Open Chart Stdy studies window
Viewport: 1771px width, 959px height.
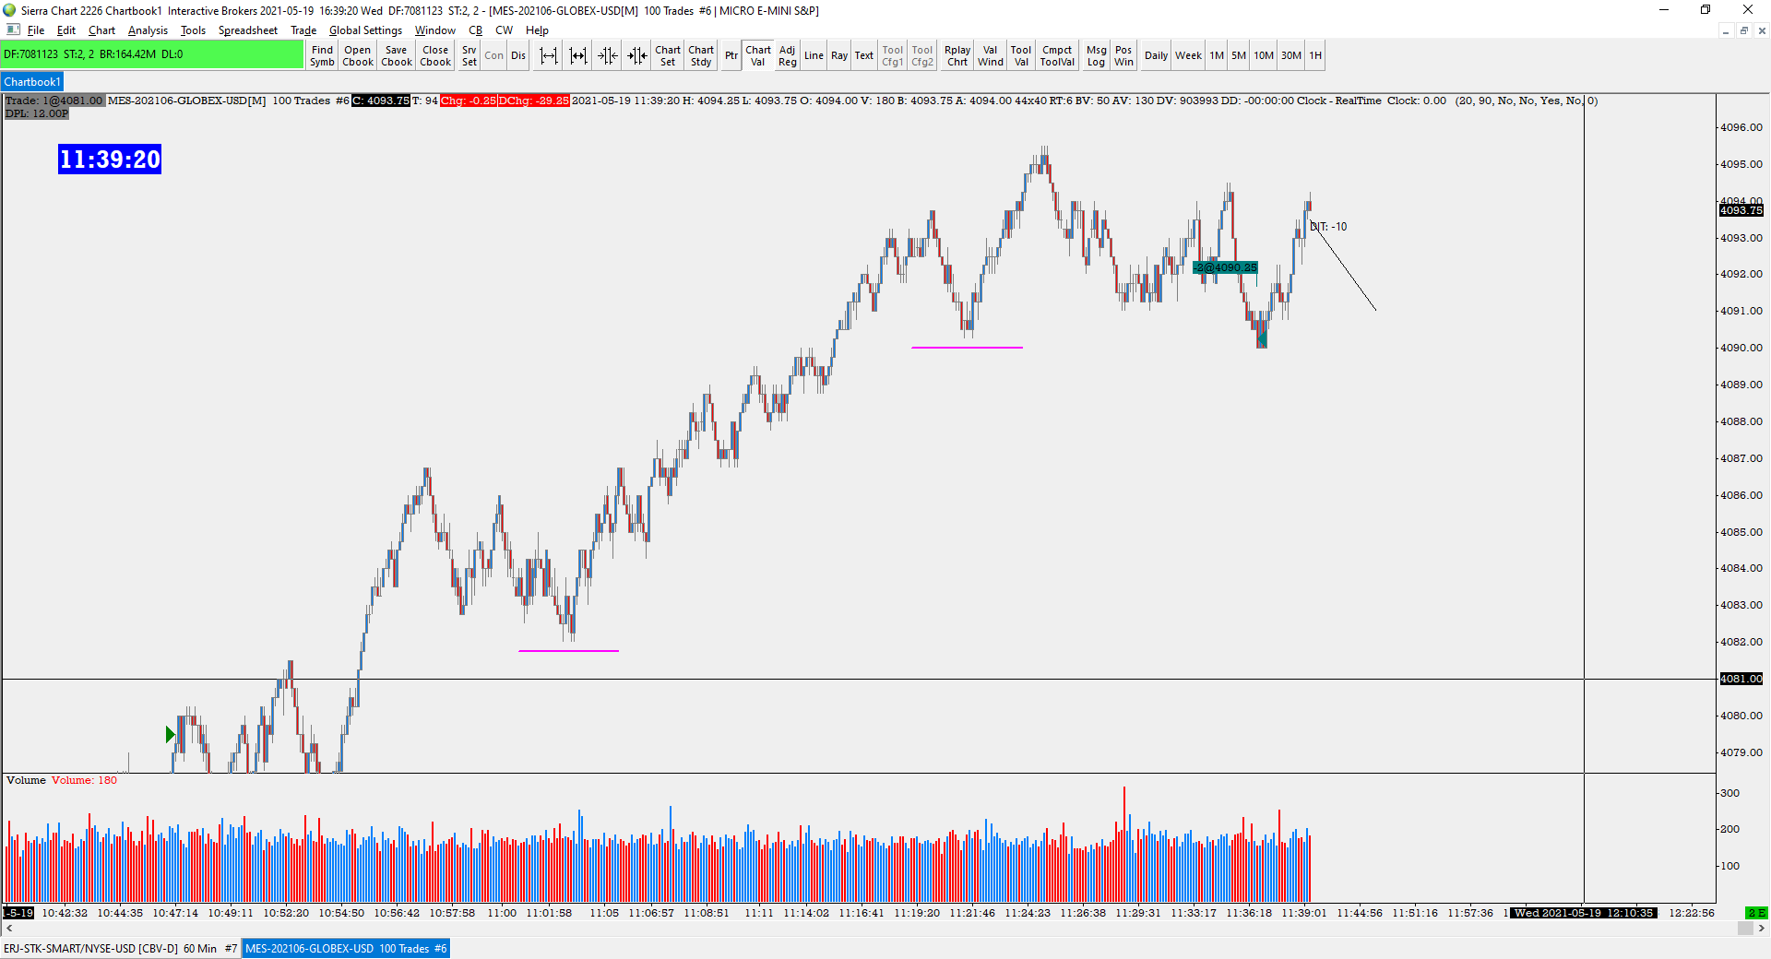701,55
